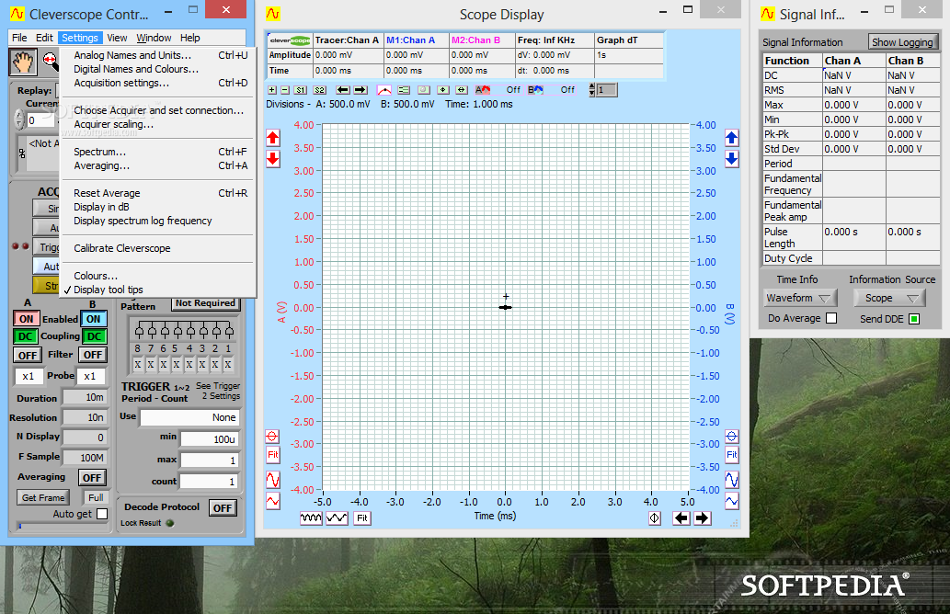Viewport: 950px width, 614px height.
Task: Move channel A trace up with red up arrow
Action: [272, 138]
